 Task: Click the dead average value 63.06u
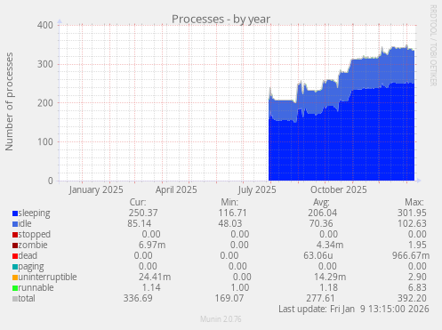pyautogui.click(x=318, y=255)
